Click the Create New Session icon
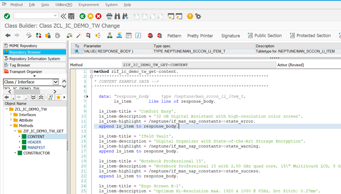 tap(171, 16)
